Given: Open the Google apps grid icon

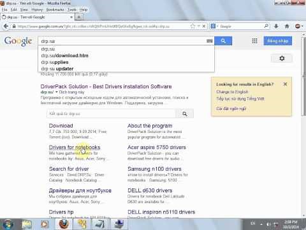Looking at the screenshot, I should [254, 41].
